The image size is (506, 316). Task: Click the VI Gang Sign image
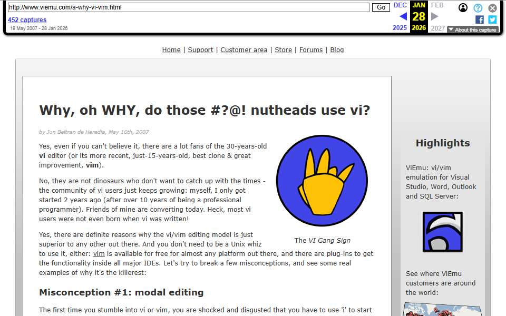click(322, 181)
